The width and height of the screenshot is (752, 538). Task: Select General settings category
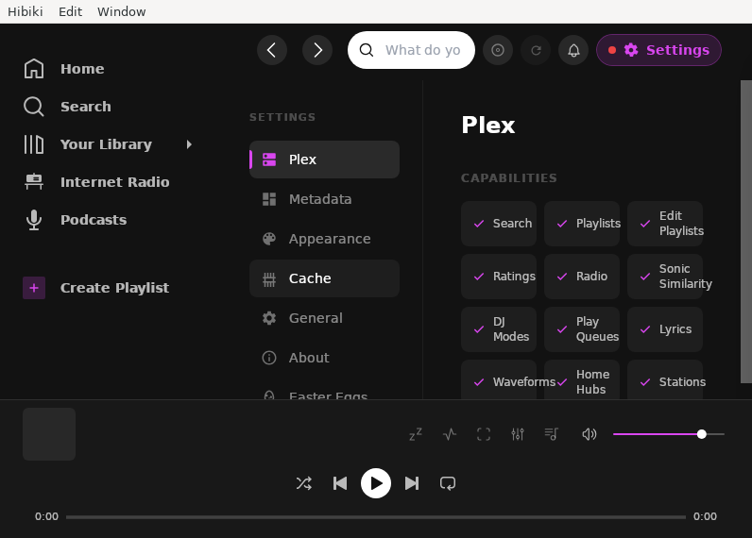click(x=324, y=318)
